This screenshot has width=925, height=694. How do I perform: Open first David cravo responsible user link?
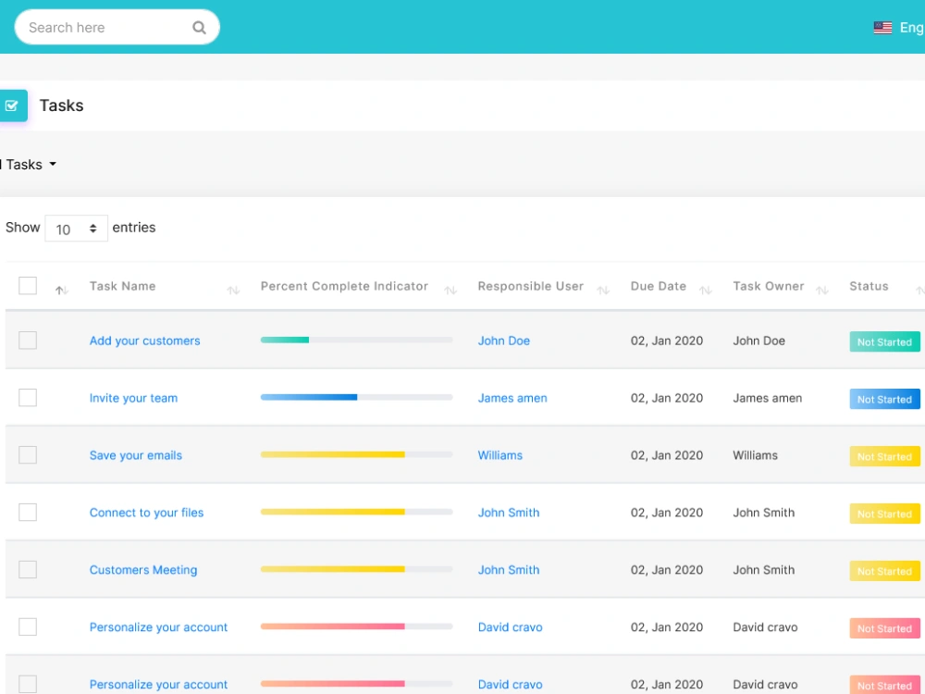coord(510,626)
